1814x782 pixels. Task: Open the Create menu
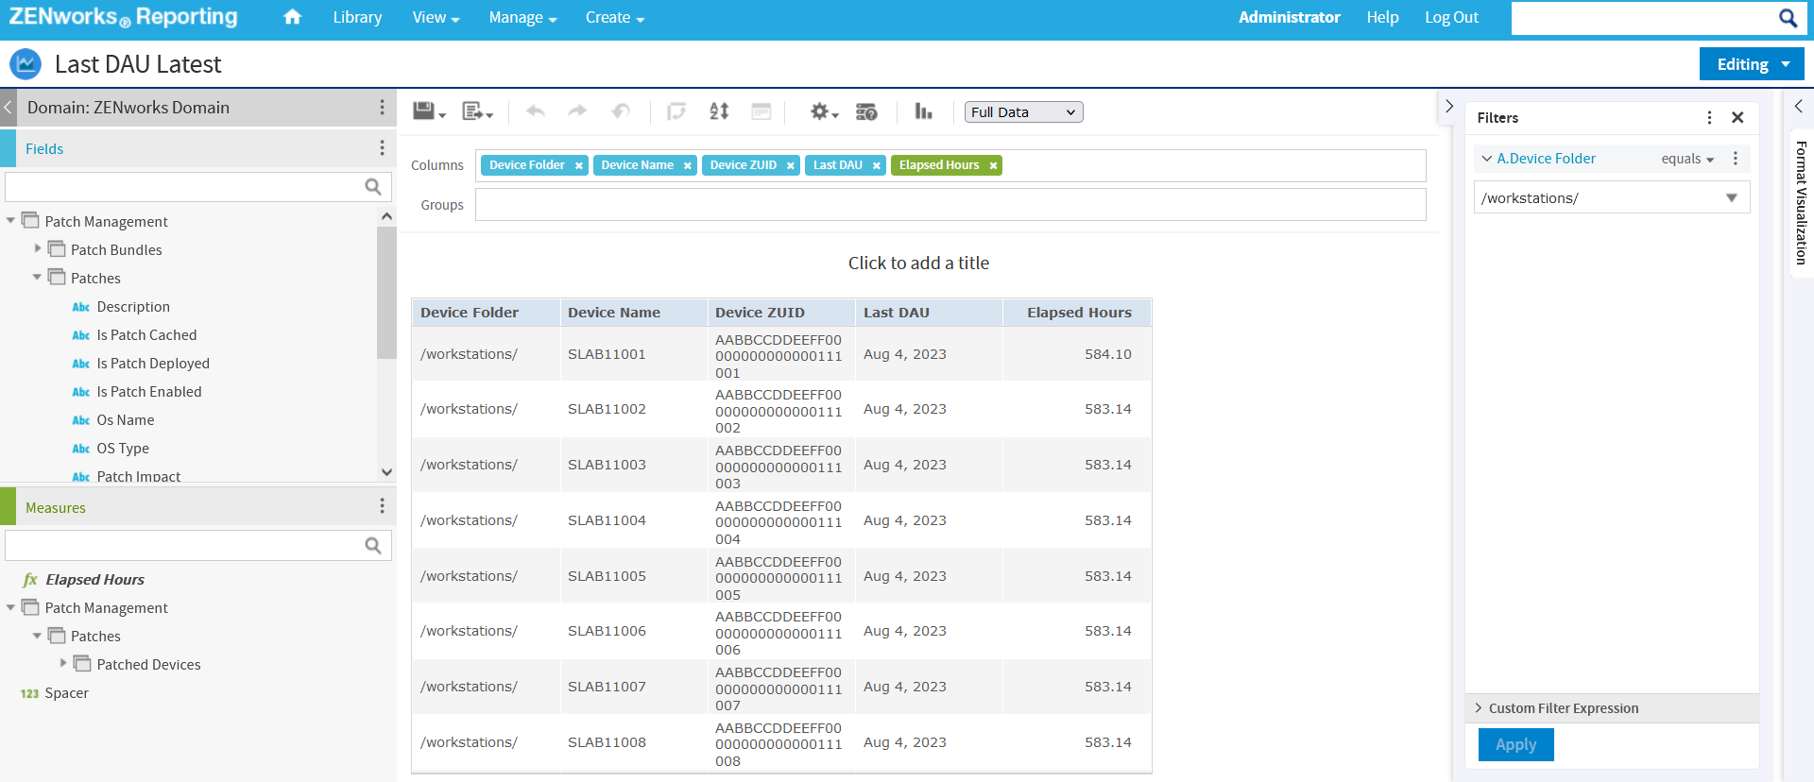pos(613,17)
